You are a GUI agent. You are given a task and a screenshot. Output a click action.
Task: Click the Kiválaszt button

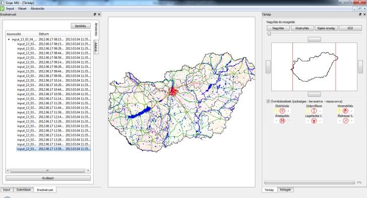(48, 178)
